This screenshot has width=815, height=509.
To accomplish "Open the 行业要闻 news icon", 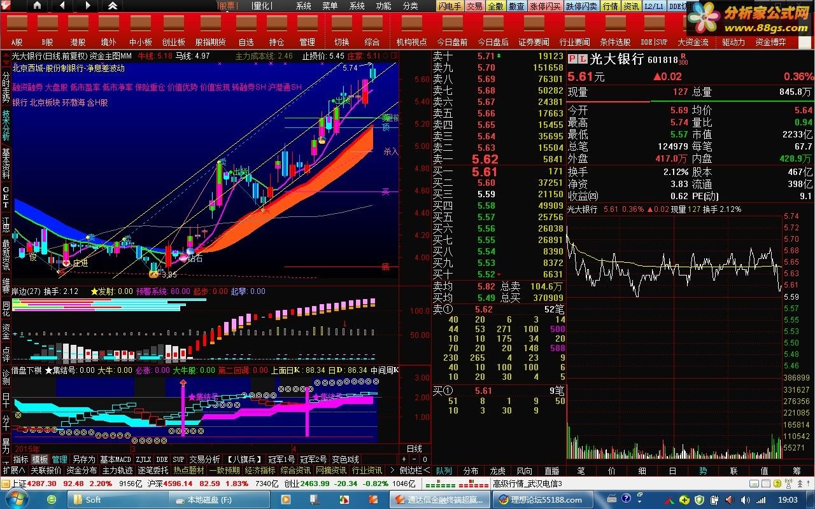I will [x=574, y=31].
